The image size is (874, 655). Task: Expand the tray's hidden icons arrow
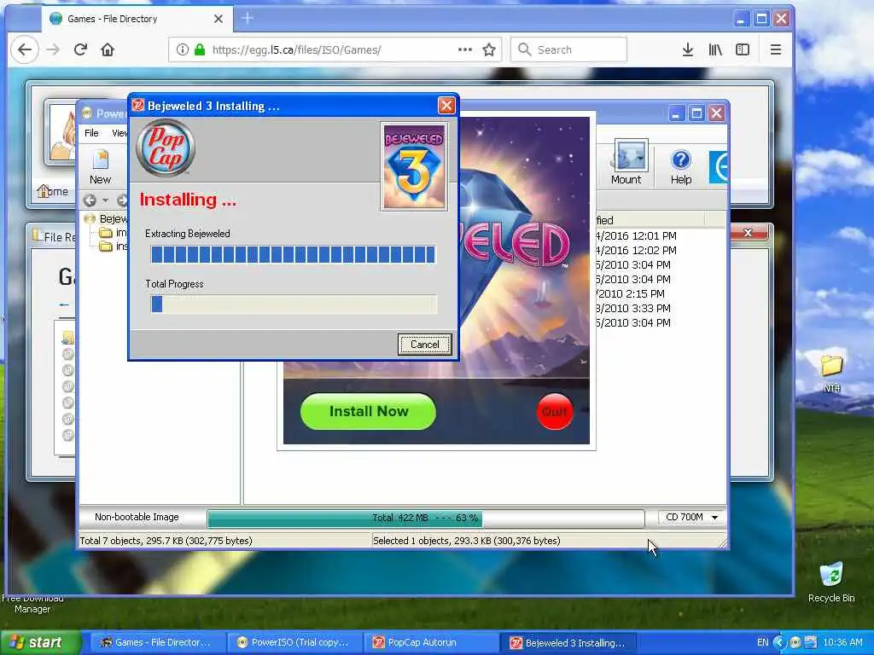pyautogui.click(x=779, y=642)
